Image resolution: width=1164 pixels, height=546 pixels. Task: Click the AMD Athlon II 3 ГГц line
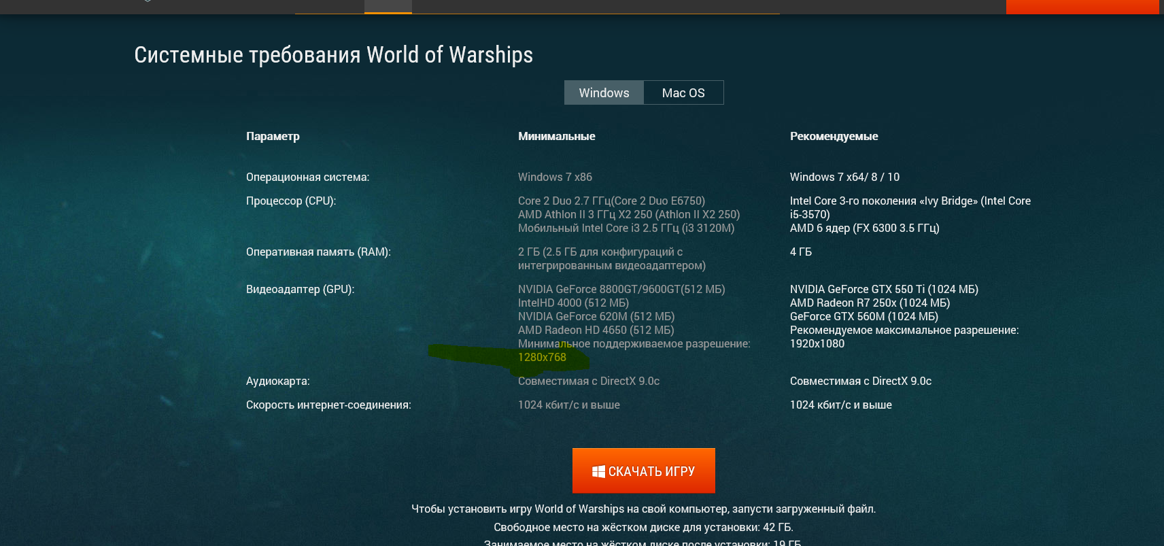tap(629, 214)
